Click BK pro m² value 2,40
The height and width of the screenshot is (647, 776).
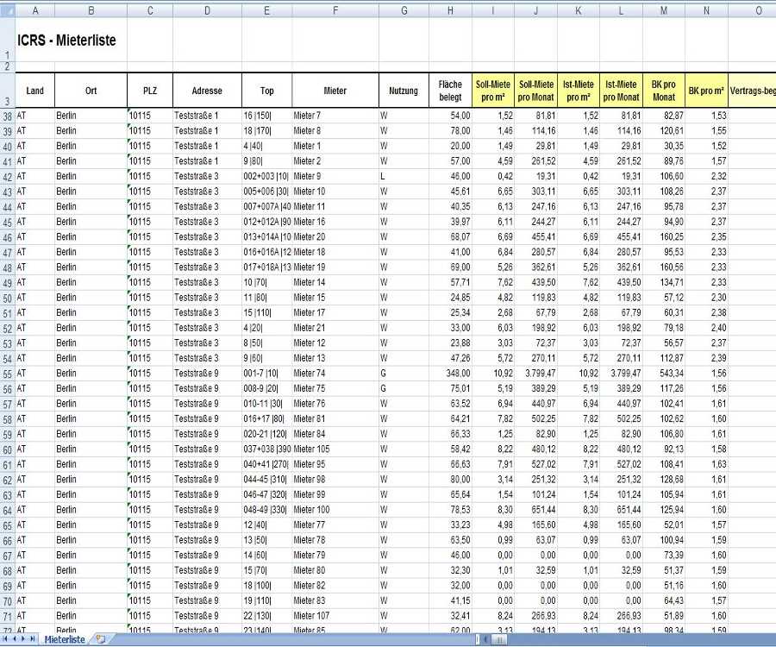[706, 328]
